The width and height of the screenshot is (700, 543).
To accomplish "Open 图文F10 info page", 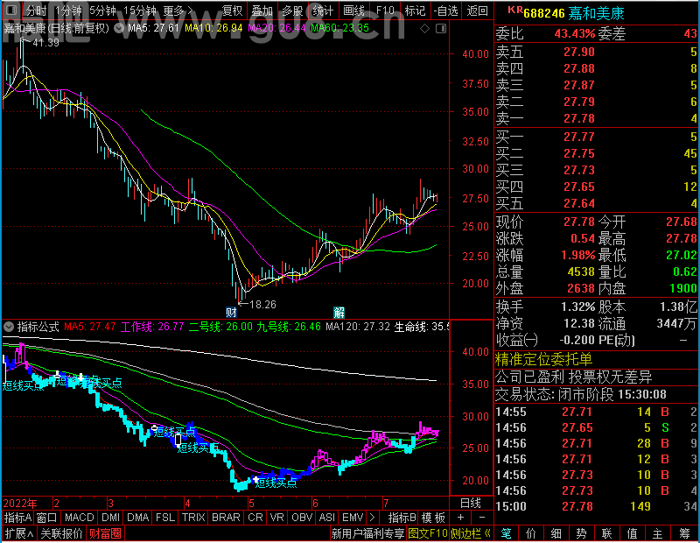I will [428, 533].
